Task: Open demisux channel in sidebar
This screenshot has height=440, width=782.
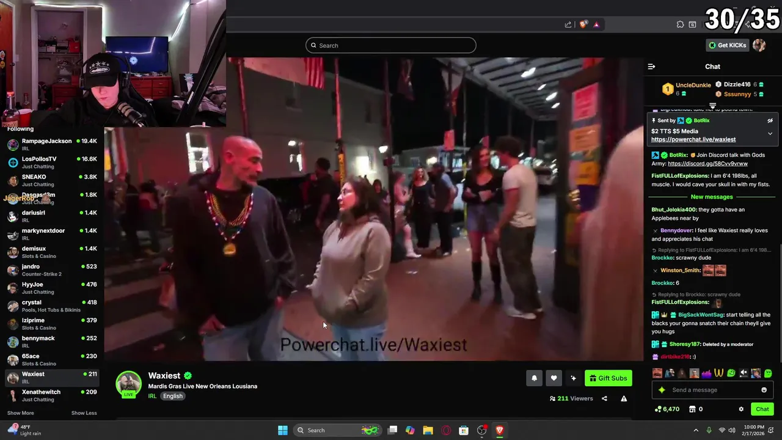Action: (52, 252)
